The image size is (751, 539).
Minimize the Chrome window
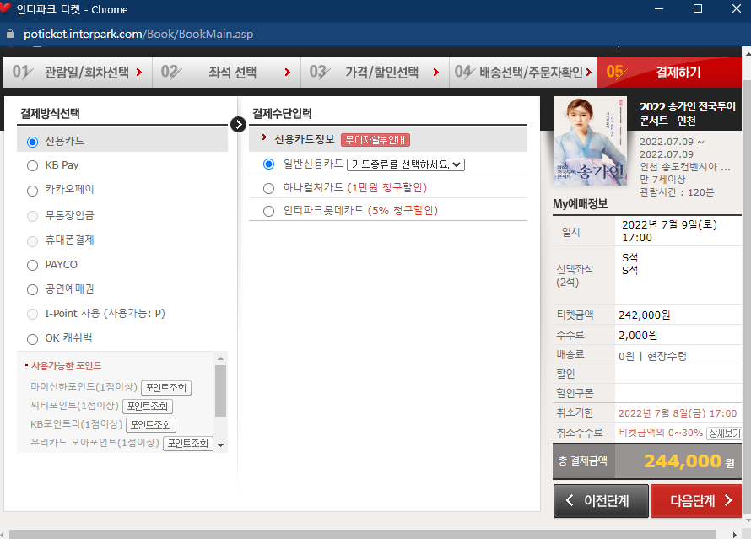coord(659,8)
